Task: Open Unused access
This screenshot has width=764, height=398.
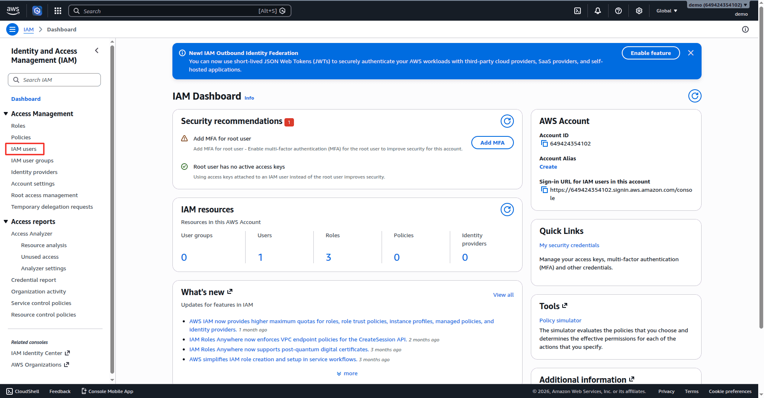Action: tap(40, 257)
